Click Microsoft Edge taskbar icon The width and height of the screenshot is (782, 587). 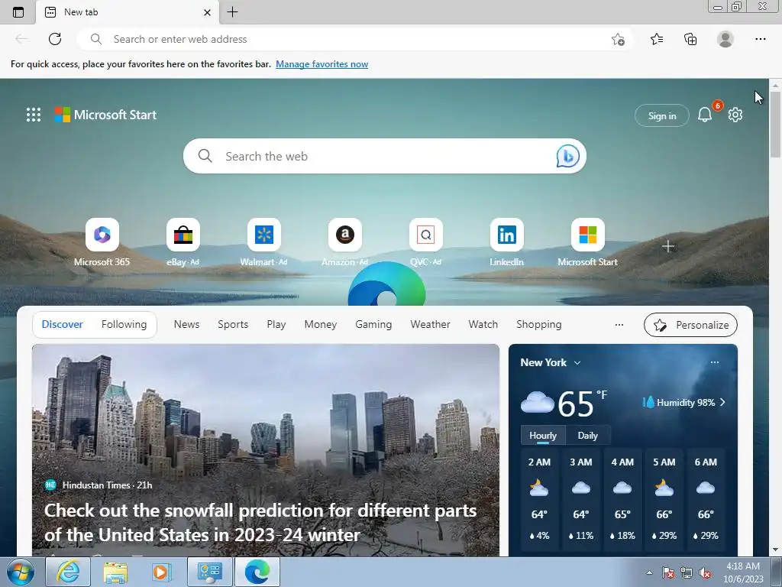pyautogui.click(x=257, y=572)
